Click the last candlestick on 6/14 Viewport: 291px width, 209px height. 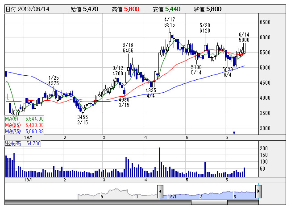[x=245, y=48]
